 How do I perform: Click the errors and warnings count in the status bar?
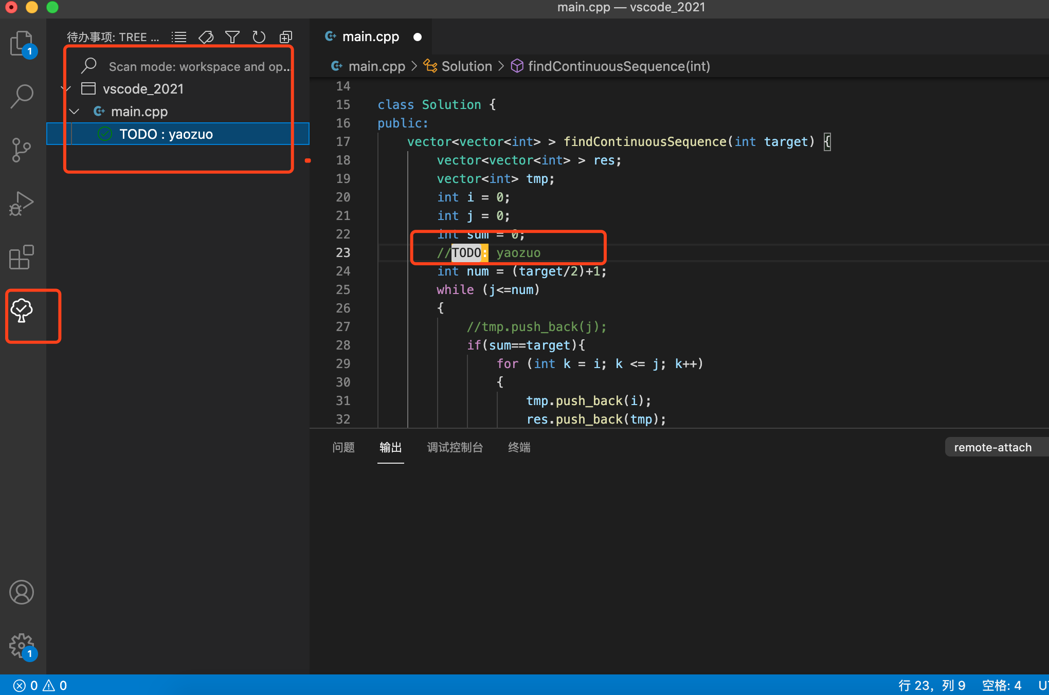[x=40, y=685]
